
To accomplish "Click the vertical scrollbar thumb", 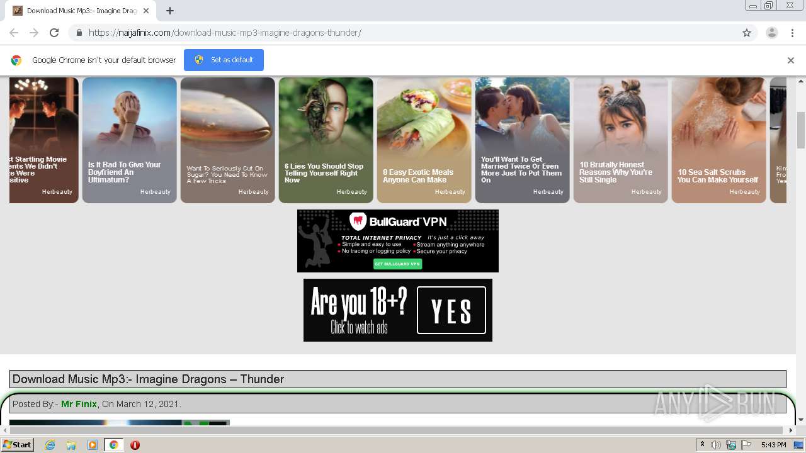I will pos(801,130).
